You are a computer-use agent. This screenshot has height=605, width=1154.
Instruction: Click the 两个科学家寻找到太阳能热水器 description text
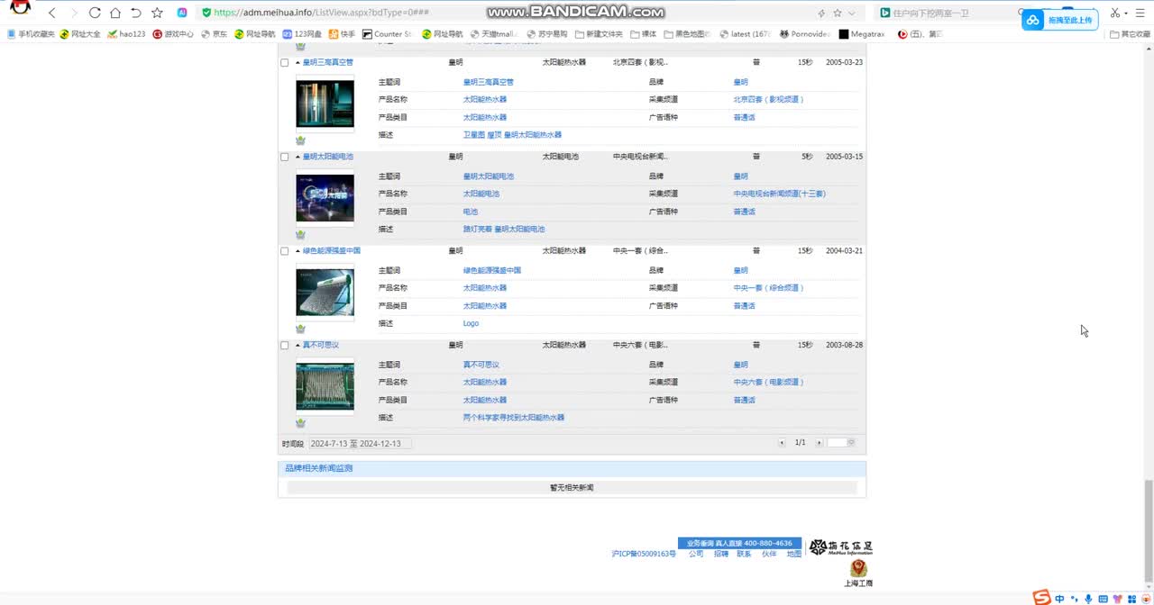coord(514,418)
